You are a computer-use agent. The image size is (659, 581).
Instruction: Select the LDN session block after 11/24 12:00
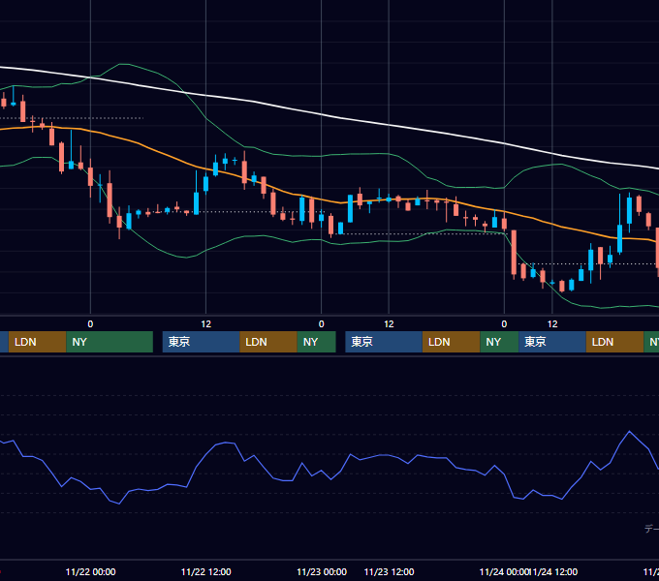614,342
